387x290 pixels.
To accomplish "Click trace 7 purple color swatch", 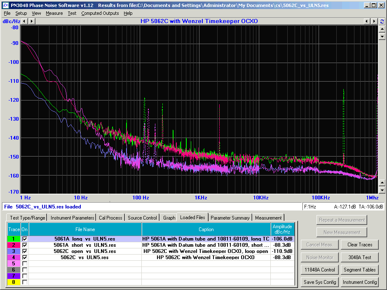I will [x=14, y=276].
